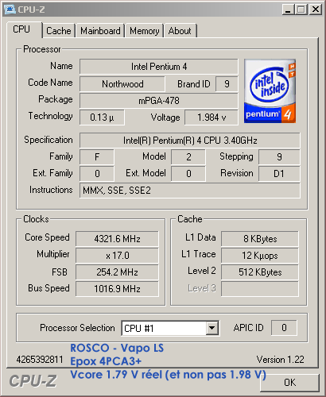The image size is (326, 397).
Task: Select the Memory tab
Action: click(x=144, y=31)
